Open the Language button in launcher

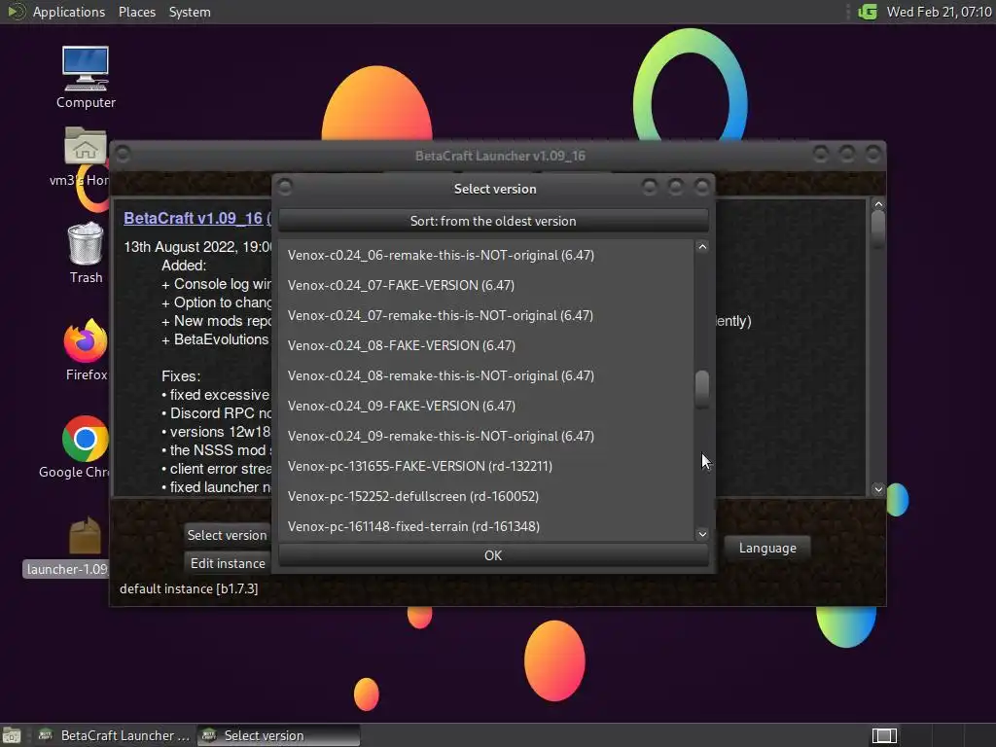pyautogui.click(x=767, y=548)
